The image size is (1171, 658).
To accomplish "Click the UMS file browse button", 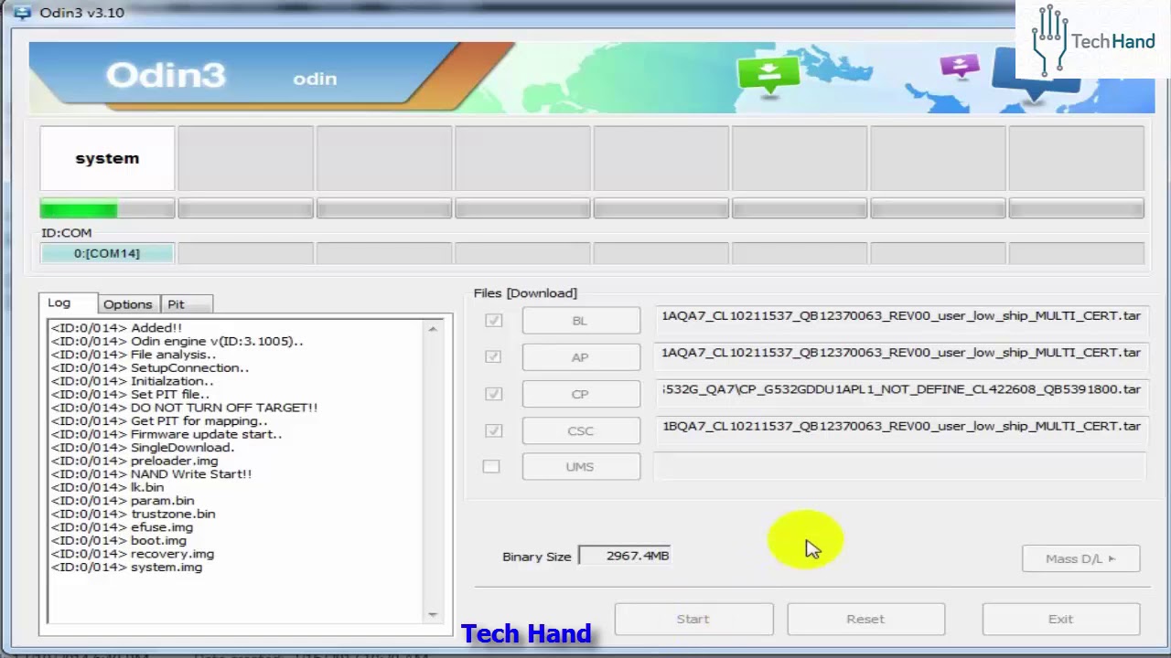I will point(581,466).
